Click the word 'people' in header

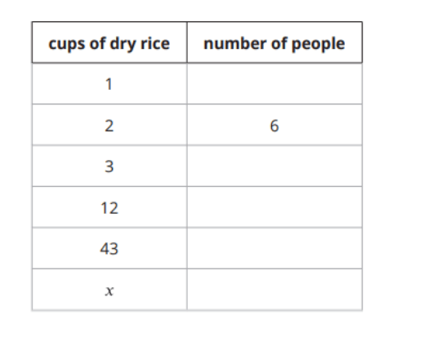[318, 44]
